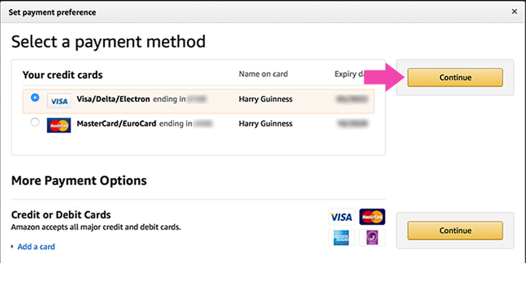The width and height of the screenshot is (526, 296).
Task: Click the Visa/Delta/Electron card name text
Action: pos(113,99)
